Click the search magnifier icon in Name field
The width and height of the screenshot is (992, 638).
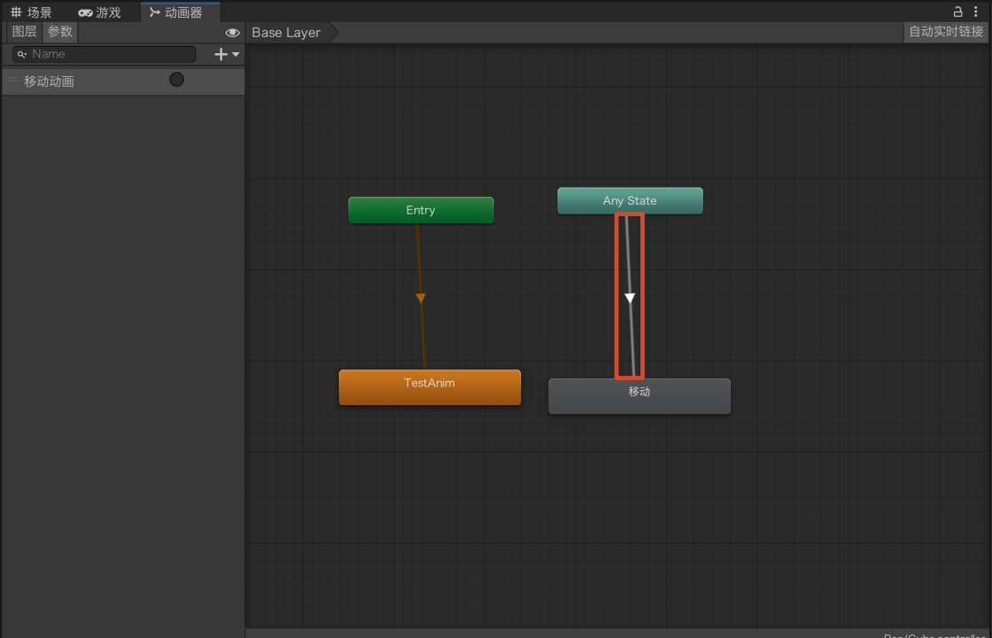click(21, 54)
